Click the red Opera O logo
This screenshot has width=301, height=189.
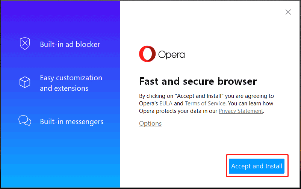coord(147,54)
